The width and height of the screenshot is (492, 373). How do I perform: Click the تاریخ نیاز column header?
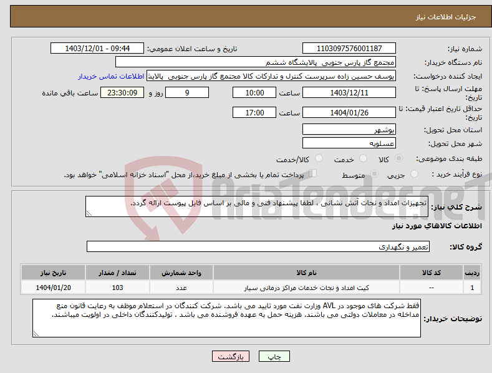[53, 273]
